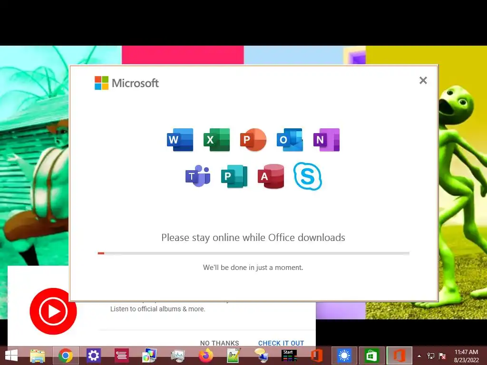Click the OneNote icon in the Office installer
Screen dimensions: 487x365
click(x=326, y=140)
